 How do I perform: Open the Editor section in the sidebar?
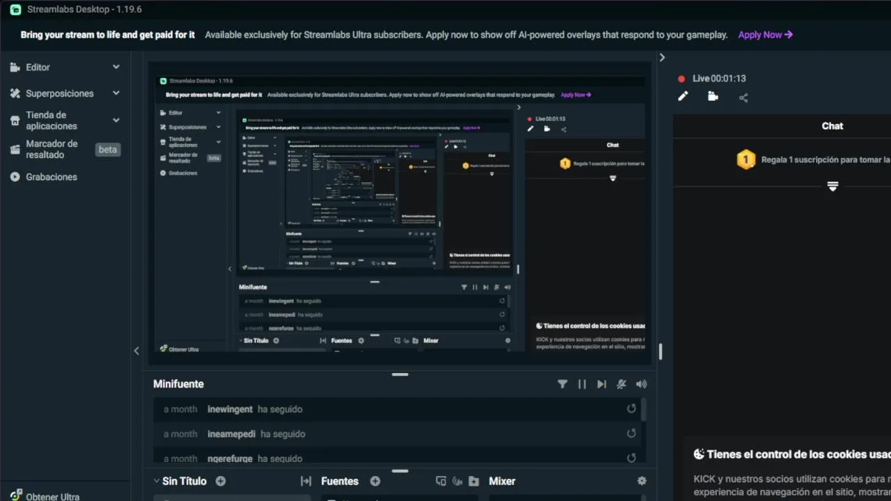coord(38,67)
